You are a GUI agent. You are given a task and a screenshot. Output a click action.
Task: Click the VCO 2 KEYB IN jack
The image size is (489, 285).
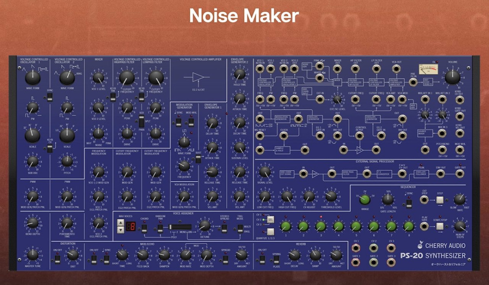pos(285,69)
